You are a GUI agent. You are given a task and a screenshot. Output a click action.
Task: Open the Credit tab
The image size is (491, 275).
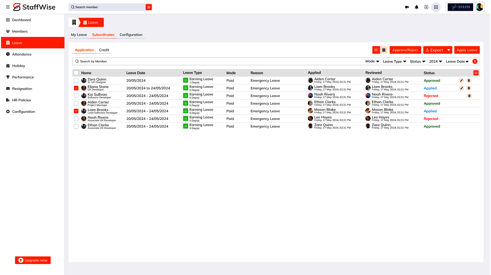click(x=104, y=50)
